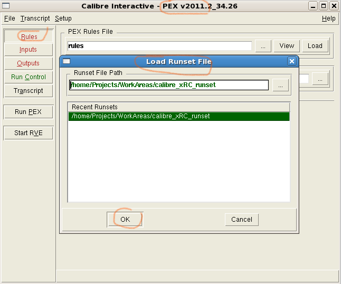Cancel the Load Runset File dialog
This screenshot has width=341, height=284.
pos(242,220)
